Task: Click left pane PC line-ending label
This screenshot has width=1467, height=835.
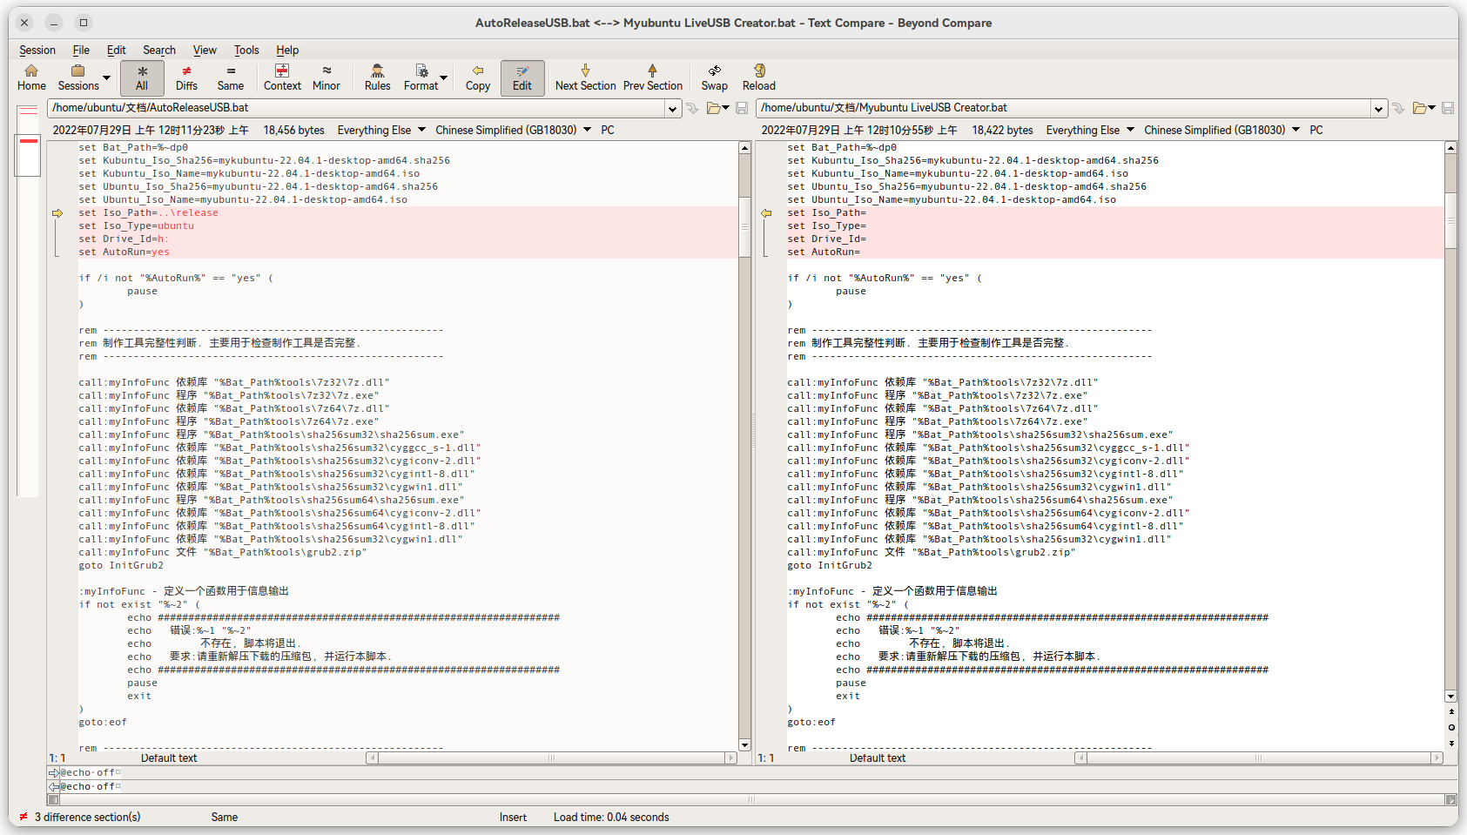Action: pos(608,131)
